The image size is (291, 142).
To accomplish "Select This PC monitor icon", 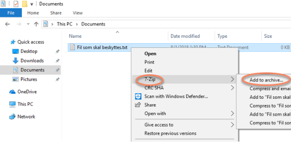I will coord(13,105).
